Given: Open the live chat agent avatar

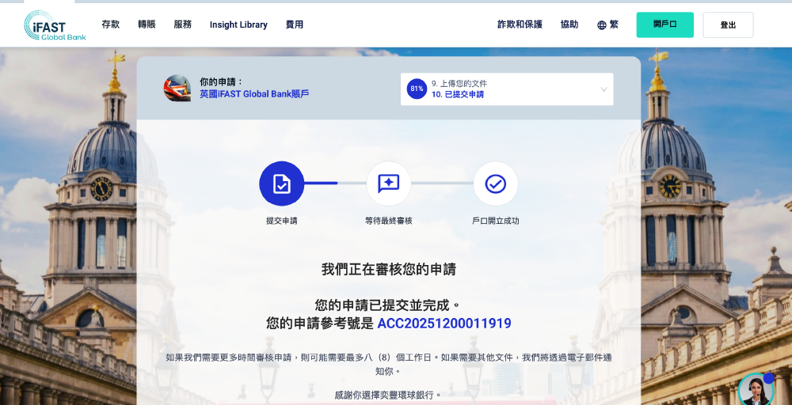Looking at the screenshot, I should click(x=756, y=390).
